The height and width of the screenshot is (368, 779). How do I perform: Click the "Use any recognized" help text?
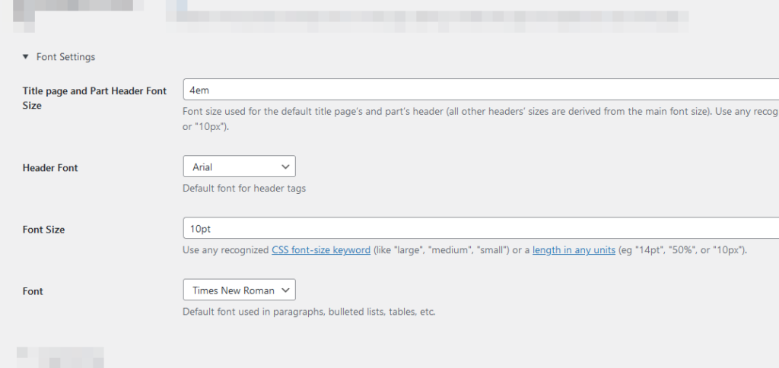point(226,250)
